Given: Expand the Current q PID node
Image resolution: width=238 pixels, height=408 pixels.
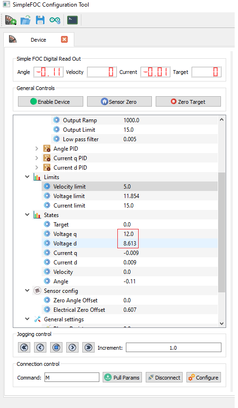Looking at the screenshot, I should click(x=36, y=158).
